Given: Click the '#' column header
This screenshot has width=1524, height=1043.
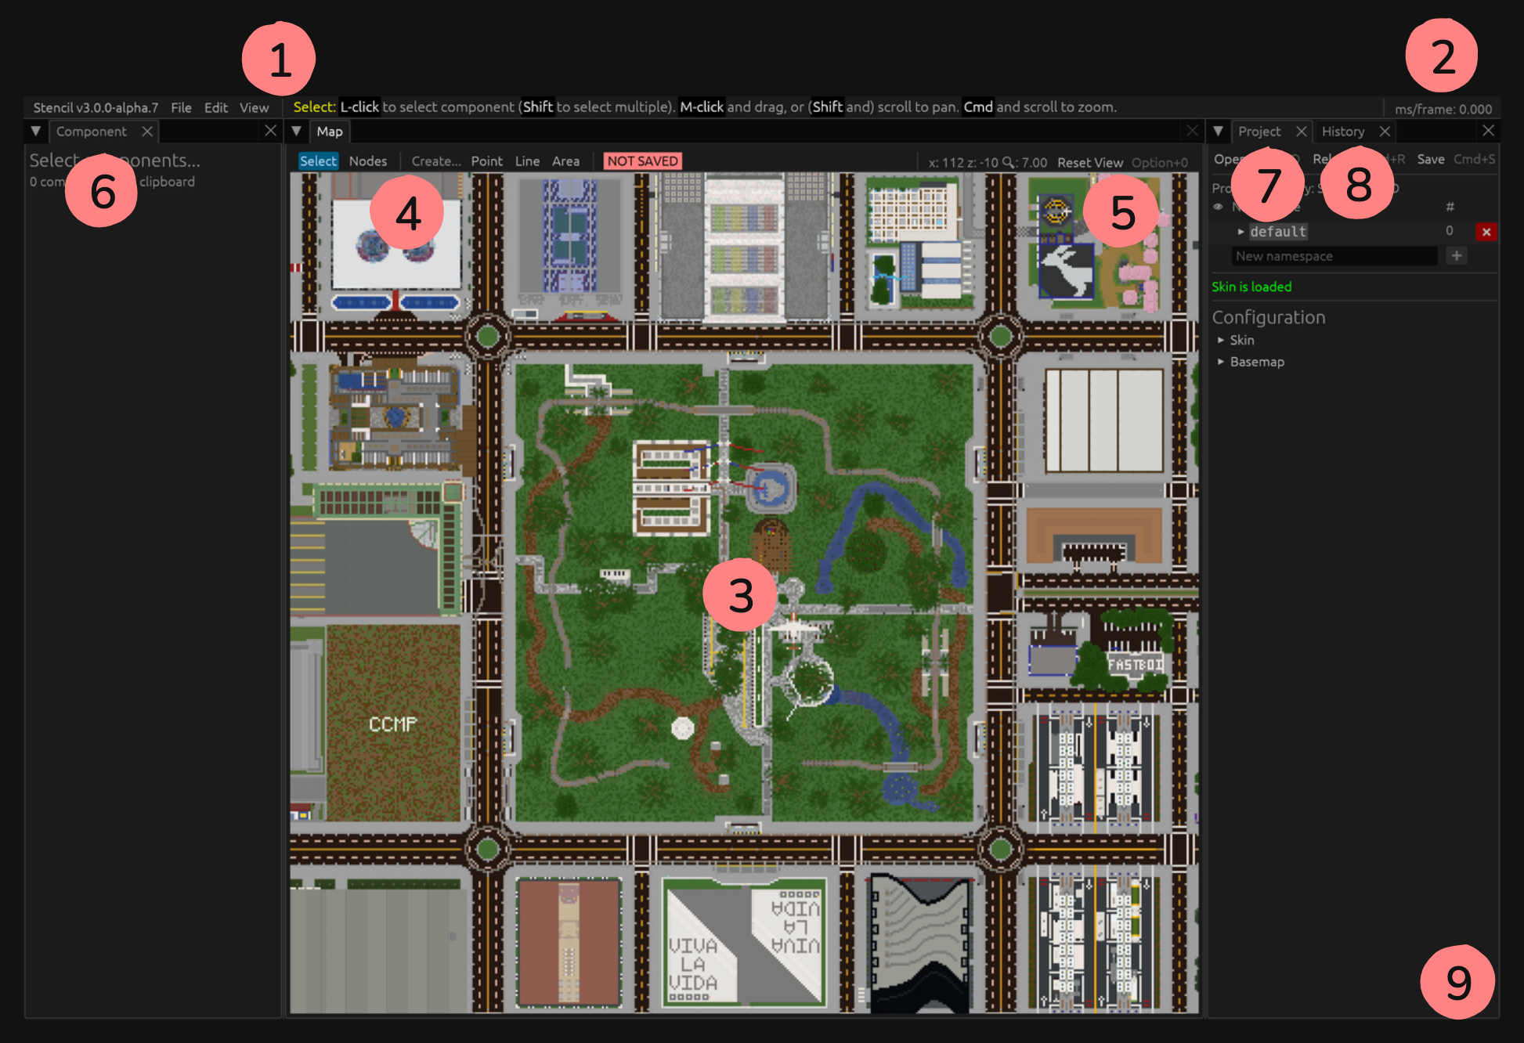Looking at the screenshot, I should [x=1450, y=207].
